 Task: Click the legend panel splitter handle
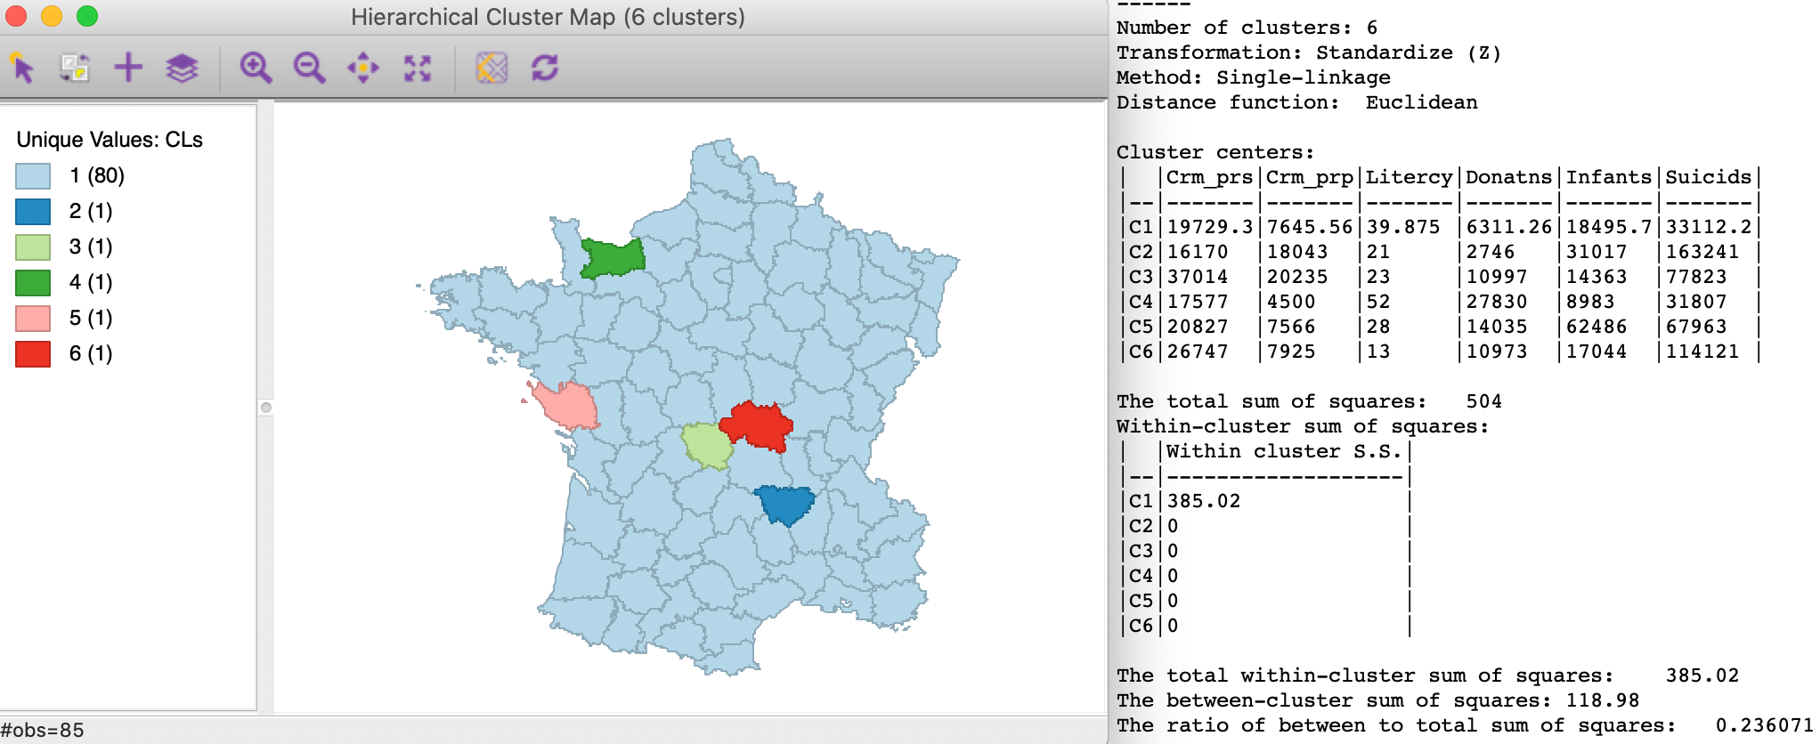tap(265, 408)
